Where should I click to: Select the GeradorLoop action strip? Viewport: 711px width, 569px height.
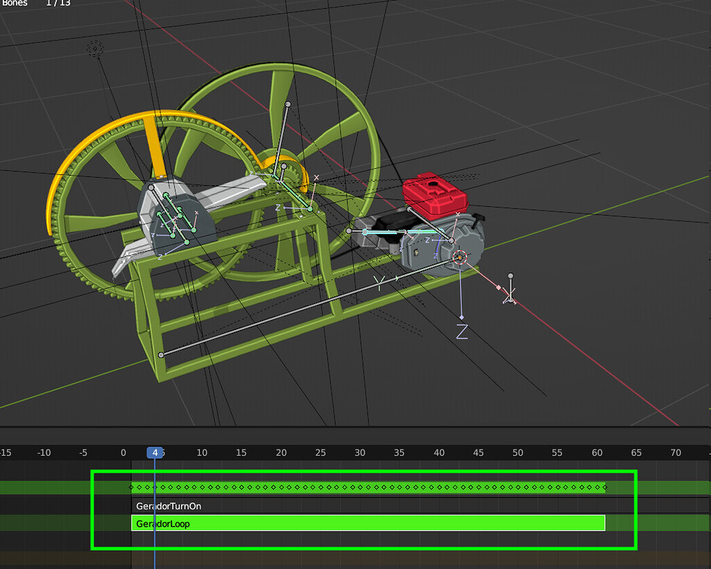click(368, 523)
